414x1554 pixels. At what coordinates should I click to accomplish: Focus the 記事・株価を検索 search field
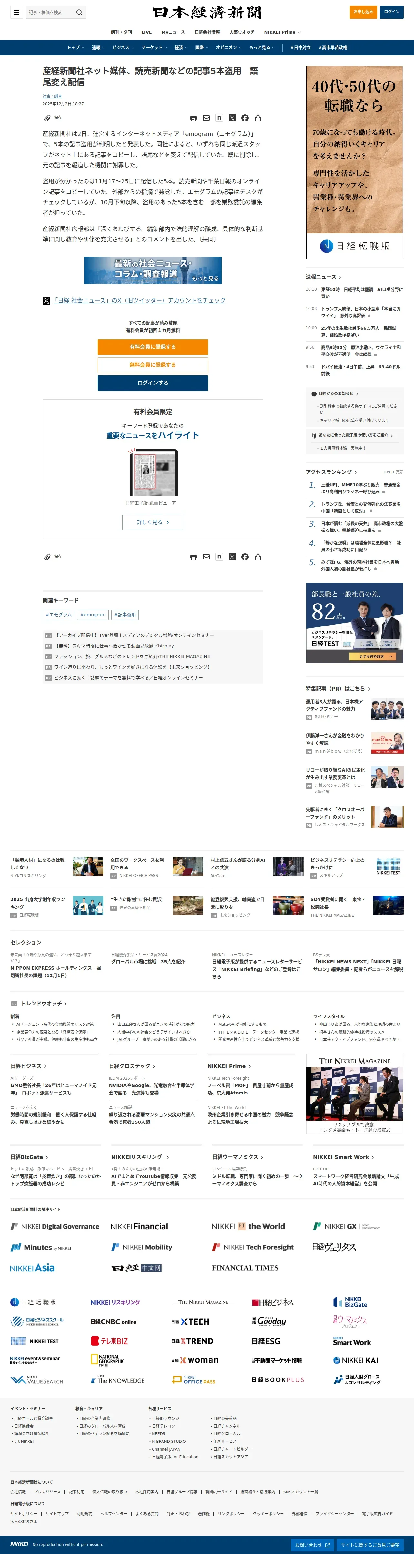coord(50,12)
